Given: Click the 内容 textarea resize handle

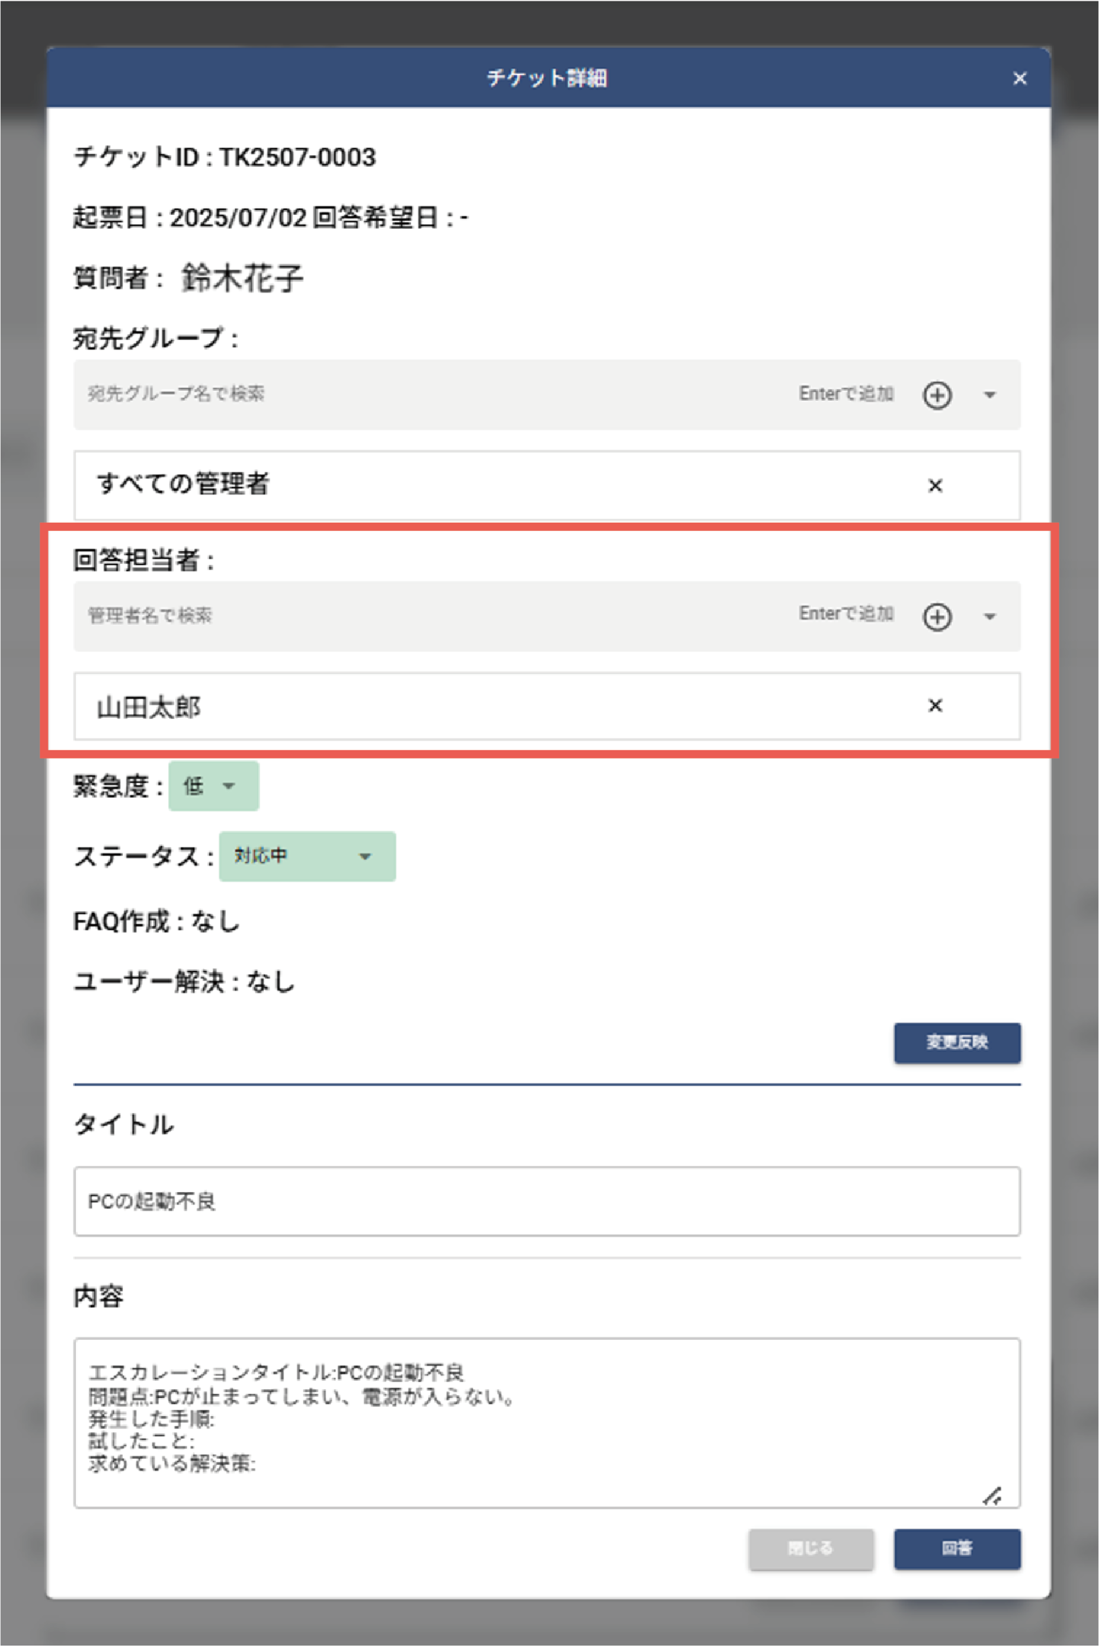Looking at the screenshot, I should [992, 1497].
